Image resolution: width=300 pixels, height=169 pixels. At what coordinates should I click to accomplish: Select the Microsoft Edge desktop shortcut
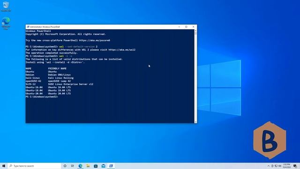(x=6, y=23)
